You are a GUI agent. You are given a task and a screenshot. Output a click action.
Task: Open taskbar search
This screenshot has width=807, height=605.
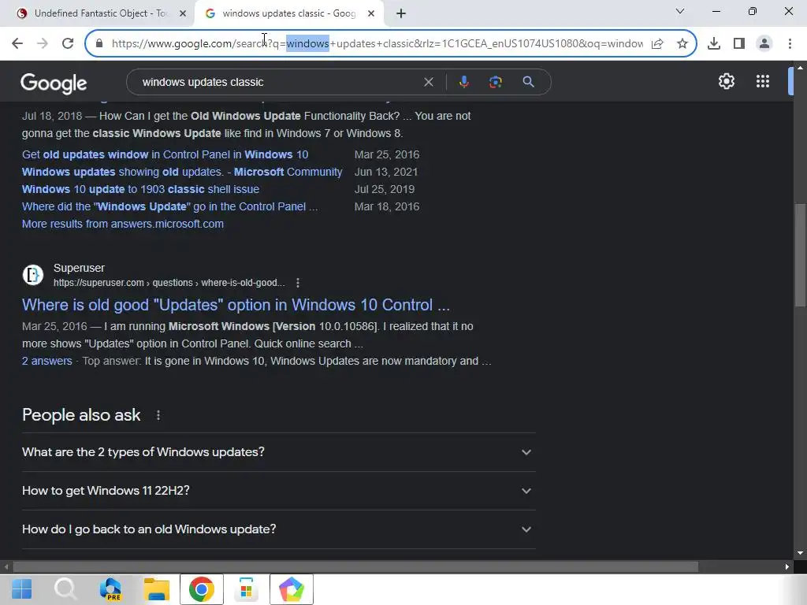point(65,589)
